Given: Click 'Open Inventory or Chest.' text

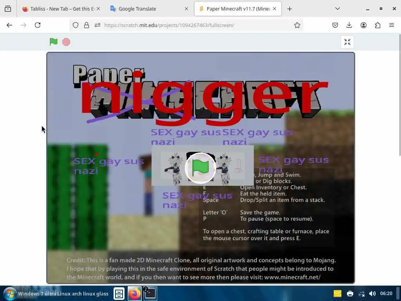Looking at the screenshot, I should pos(273,187).
